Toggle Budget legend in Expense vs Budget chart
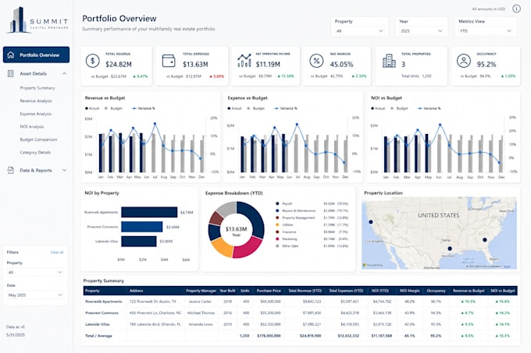The width and height of the screenshot is (531, 353). [255, 108]
